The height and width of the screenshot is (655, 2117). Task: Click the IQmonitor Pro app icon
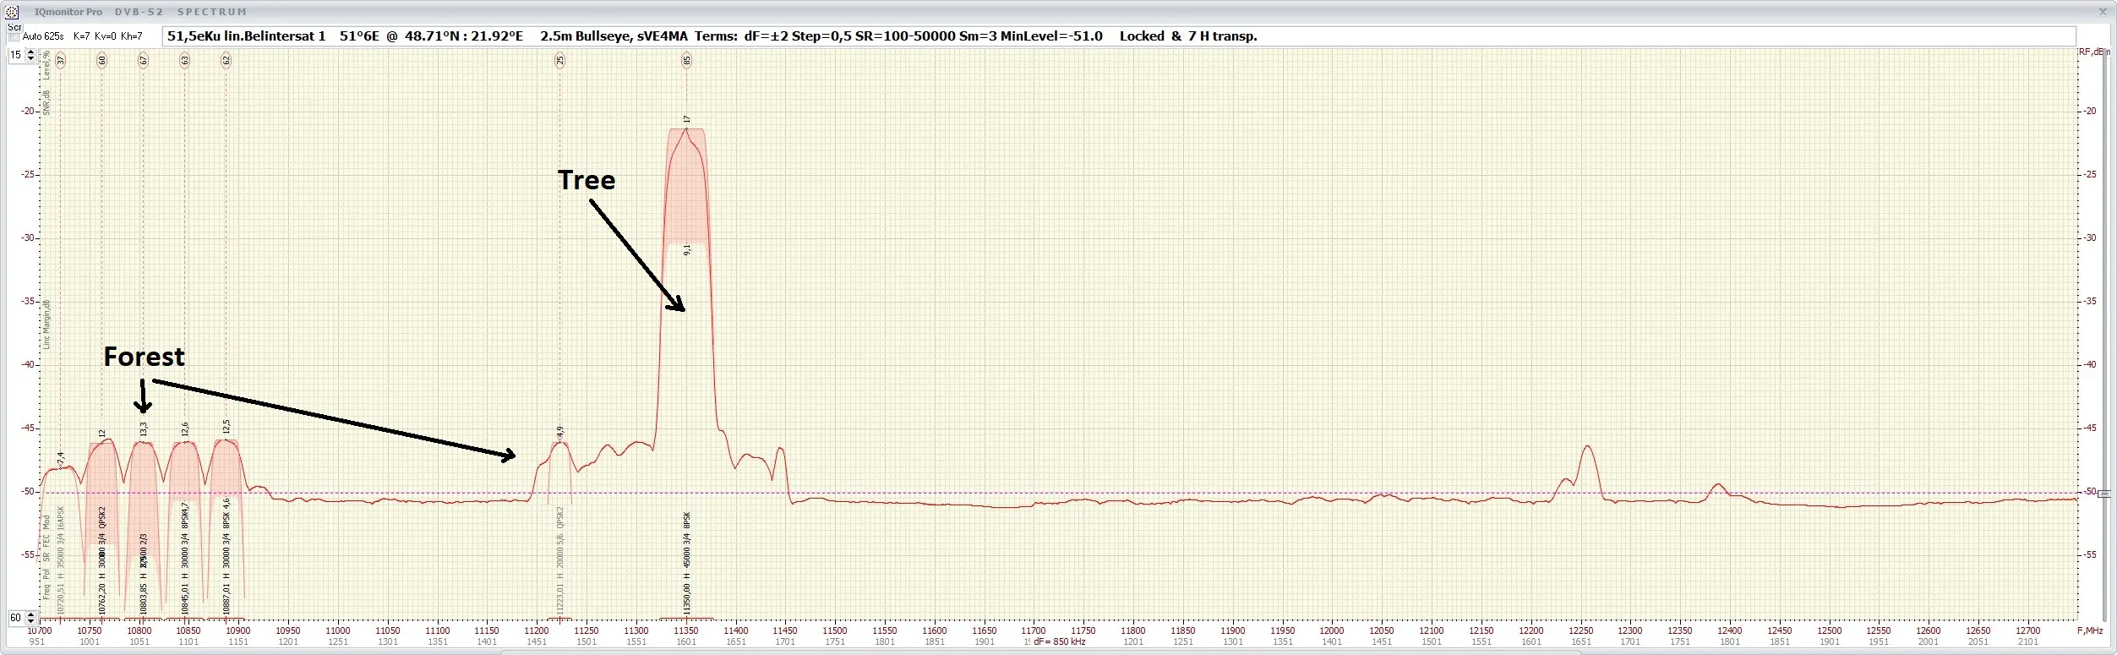click(12, 12)
